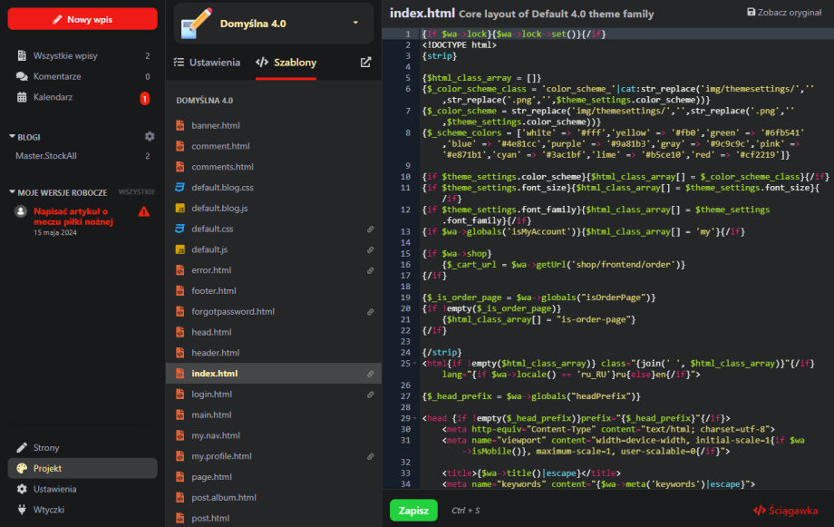
Task: Click Zobacz oryginał to view original
Action: pos(783,13)
